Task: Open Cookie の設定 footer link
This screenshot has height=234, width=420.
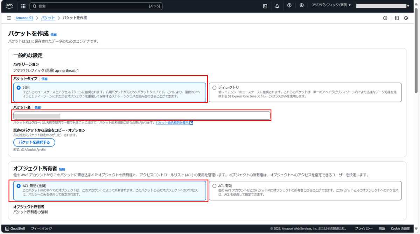Action: coord(400,228)
